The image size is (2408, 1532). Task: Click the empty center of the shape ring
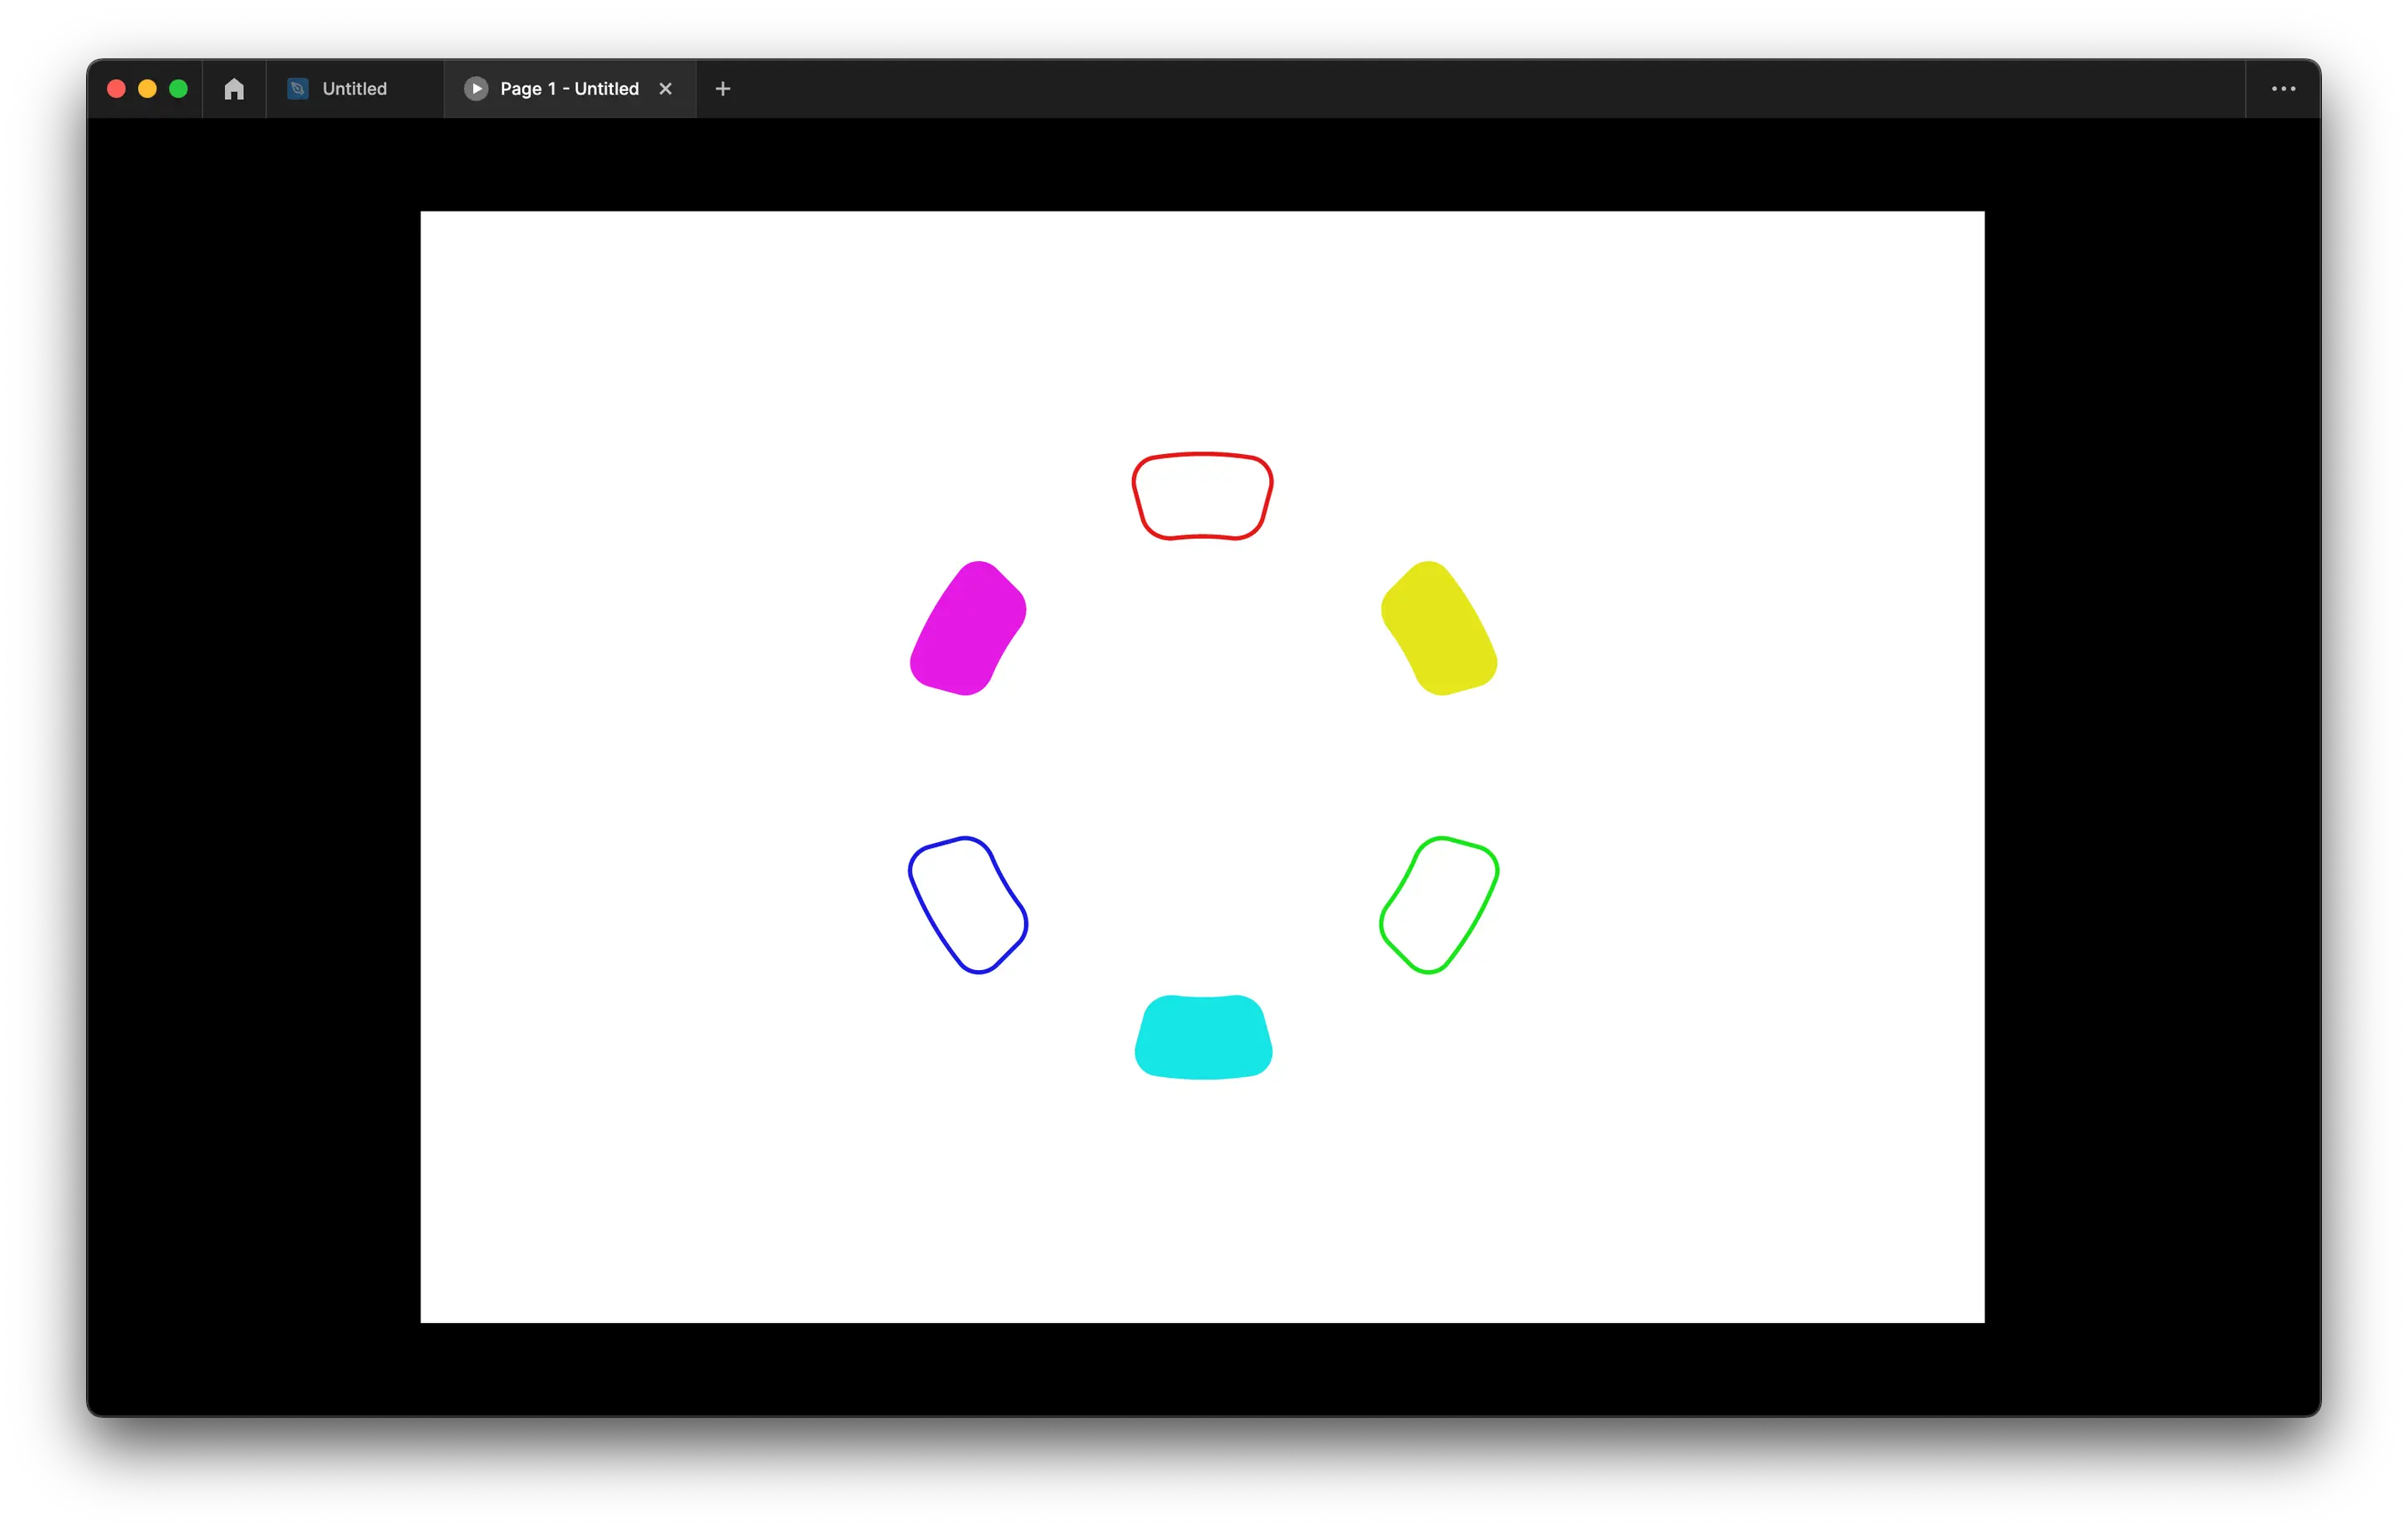(1203, 767)
